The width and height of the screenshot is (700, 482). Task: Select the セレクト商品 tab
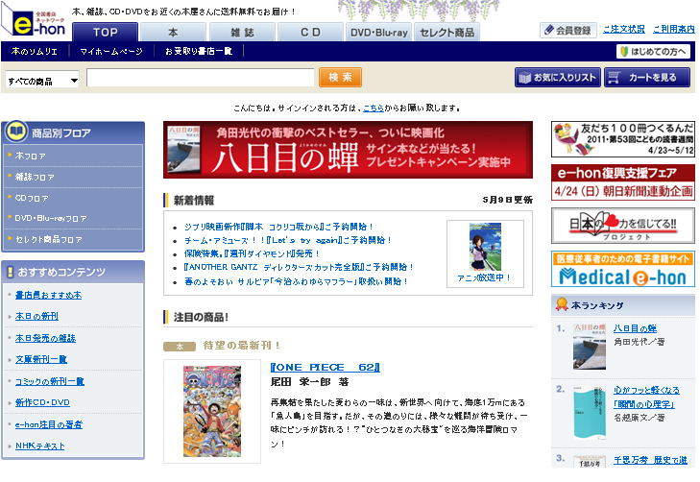pos(447,32)
